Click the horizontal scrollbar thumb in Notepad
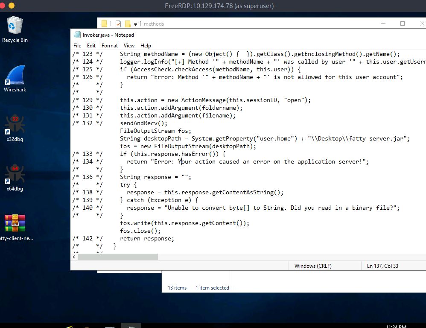426x328 pixels. click(117, 257)
